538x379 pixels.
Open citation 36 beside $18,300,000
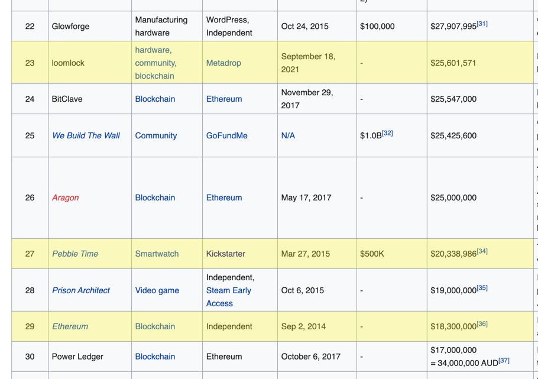(x=482, y=324)
